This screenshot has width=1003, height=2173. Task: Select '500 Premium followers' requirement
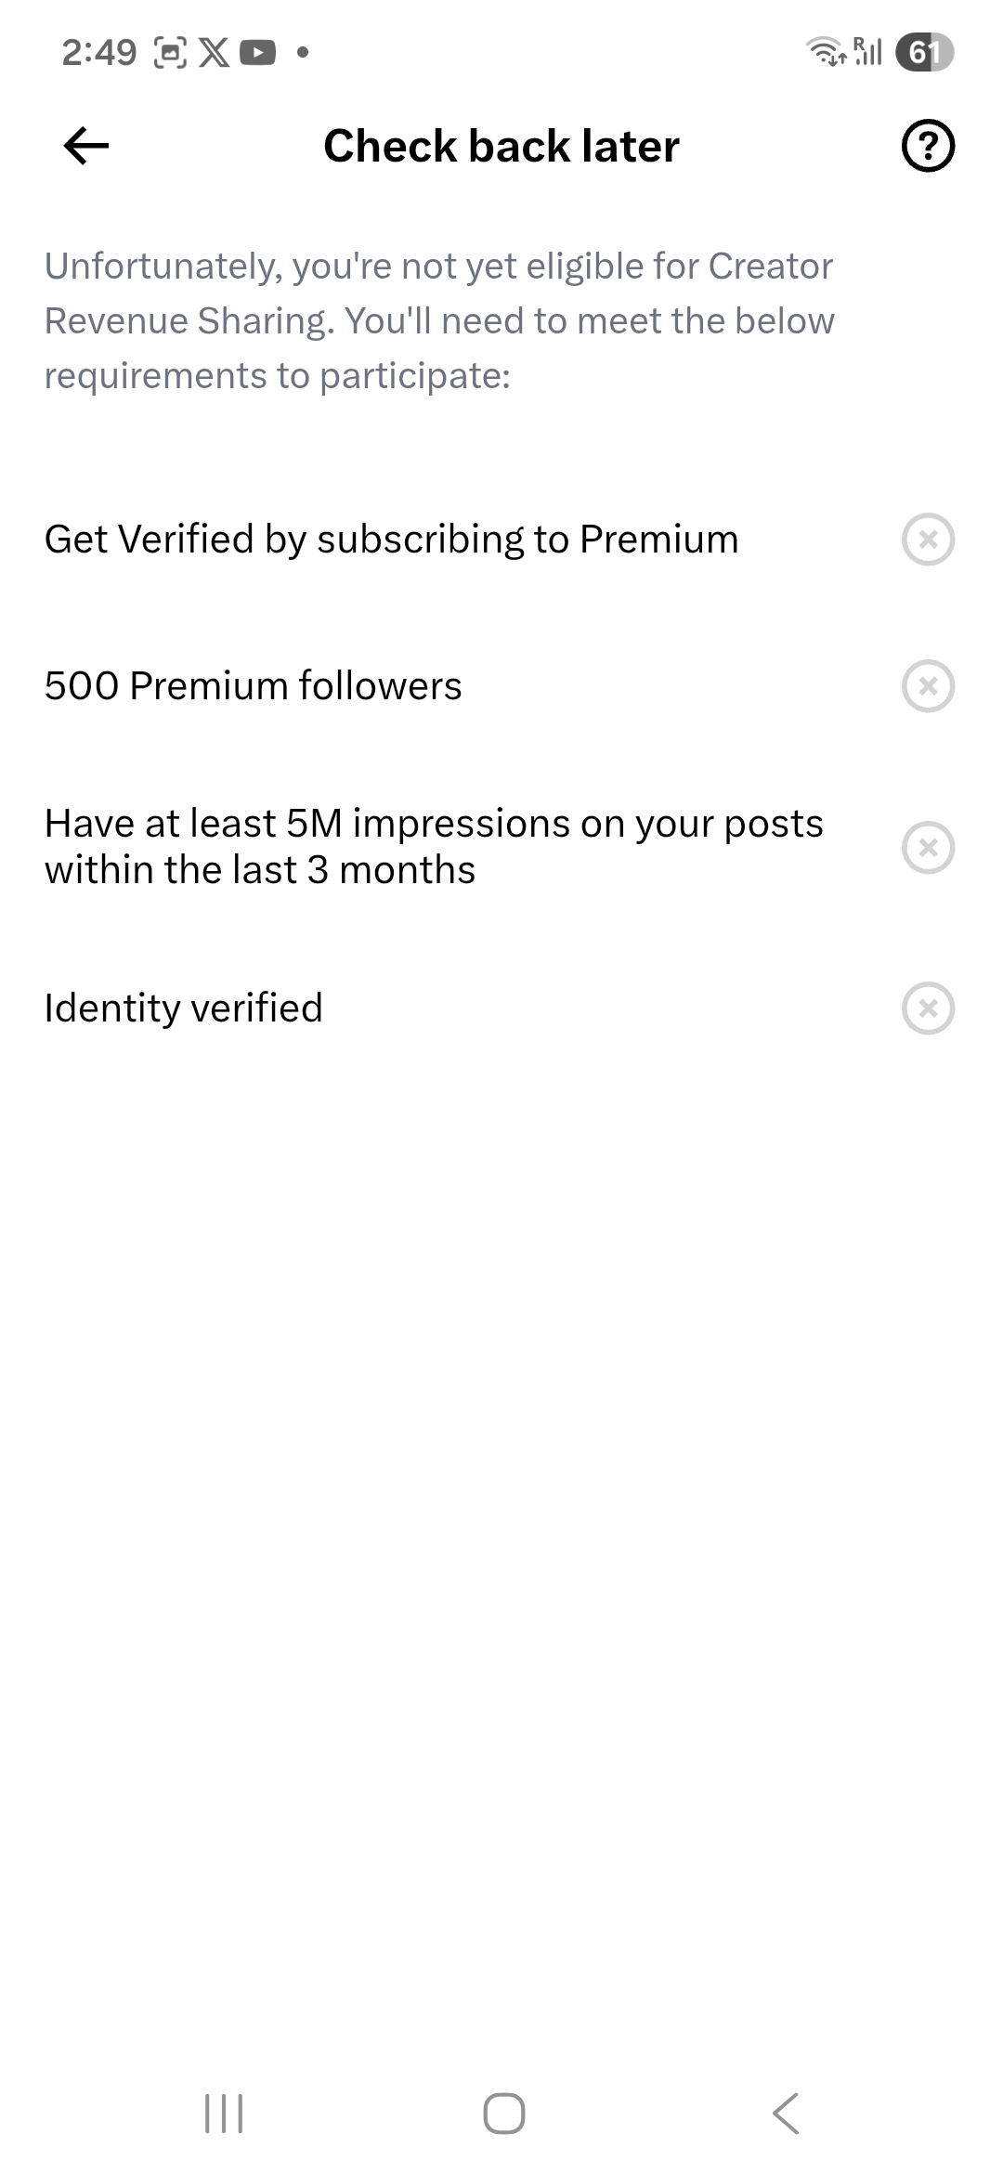(x=253, y=686)
